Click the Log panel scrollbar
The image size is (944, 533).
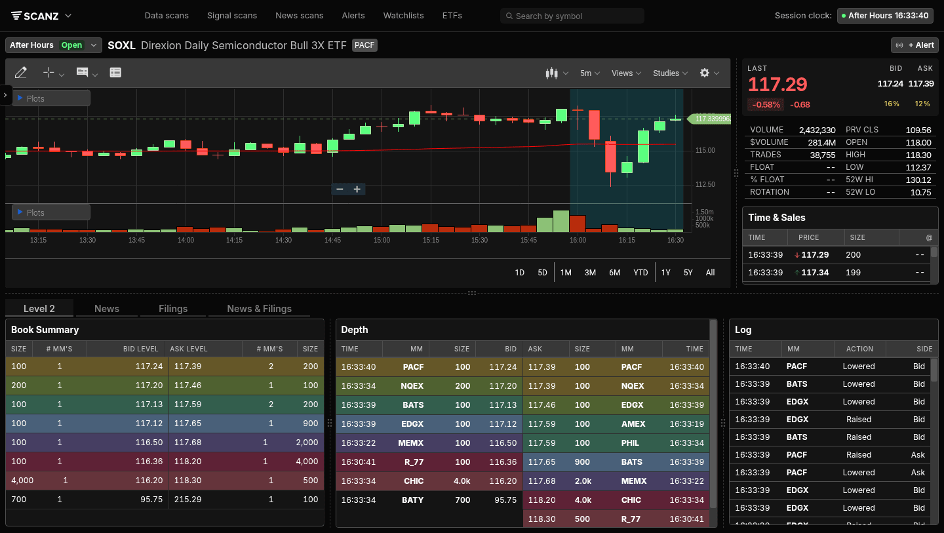tap(934, 370)
